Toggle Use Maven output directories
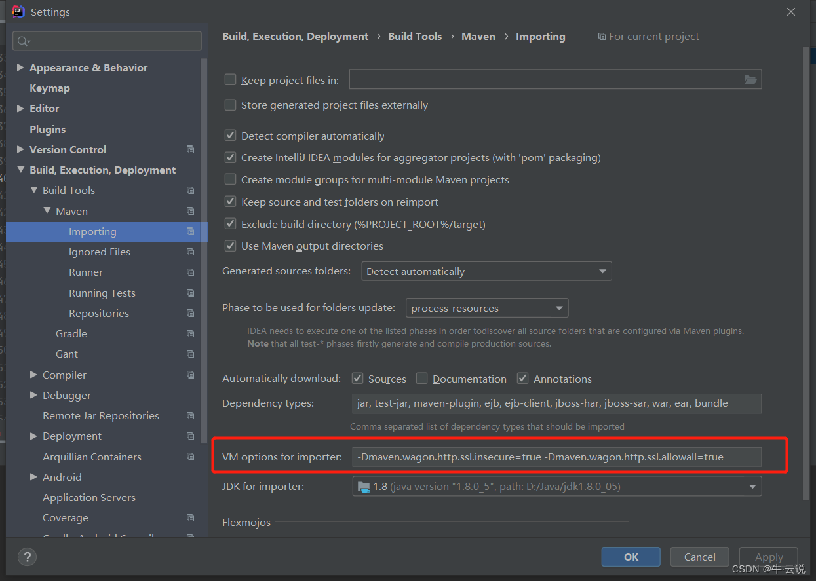This screenshot has height=581, width=816. [x=230, y=246]
